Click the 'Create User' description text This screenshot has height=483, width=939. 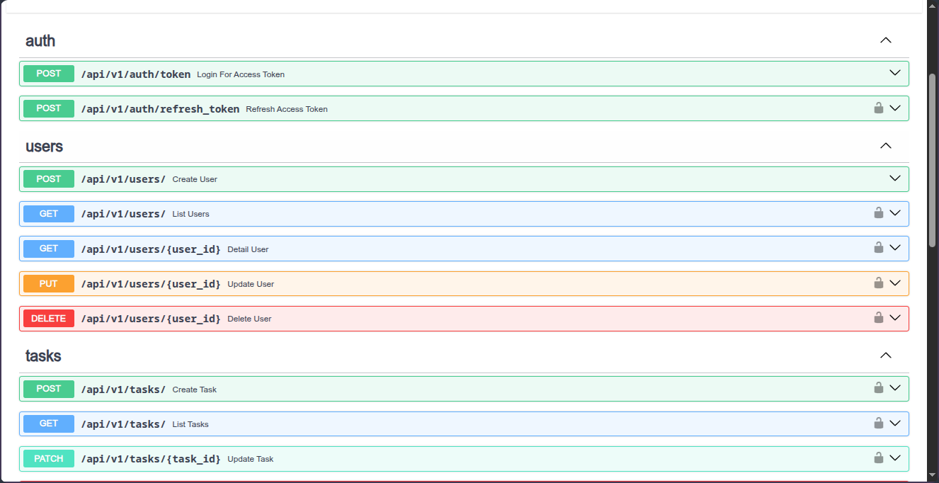pyautogui.click(x=195, y=179)
